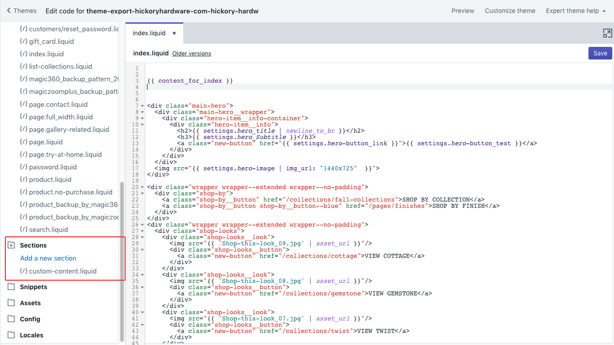Image resolution: width=614 pixels, height=345 pixels.
Task: Place cursor on content_for_index line
Action: pos(190,80)
